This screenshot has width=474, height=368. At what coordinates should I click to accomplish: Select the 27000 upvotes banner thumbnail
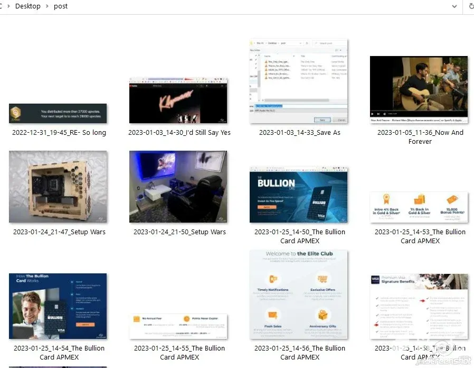coord(58,114)
